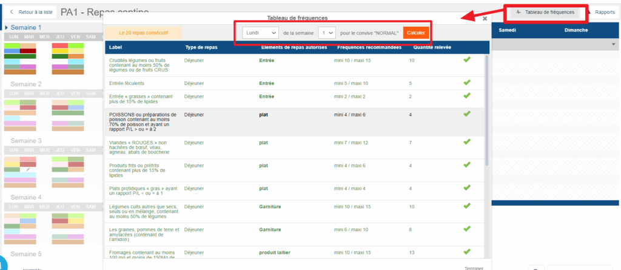Screen dimensions: 621x270
Task: Open the week number dropdown
Action: 327,32
